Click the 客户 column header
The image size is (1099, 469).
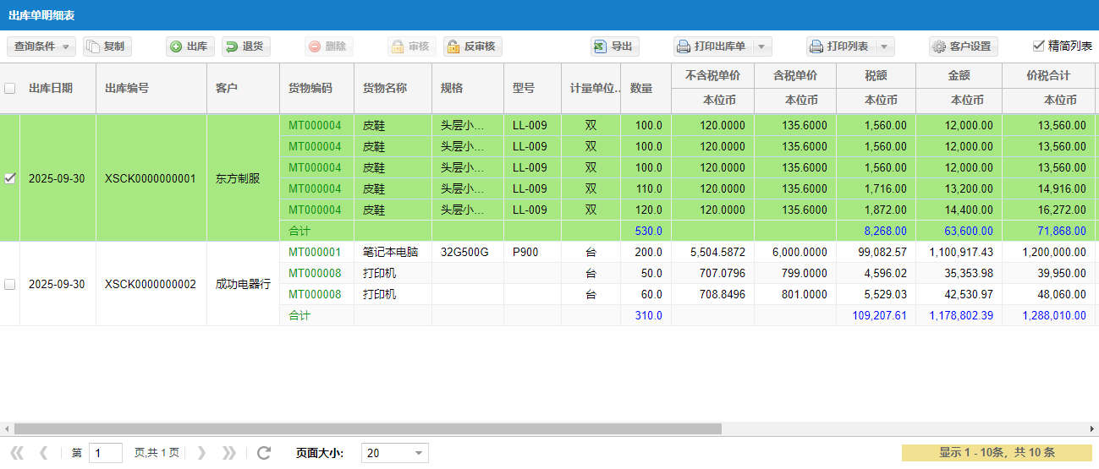(x=226, y=88)
